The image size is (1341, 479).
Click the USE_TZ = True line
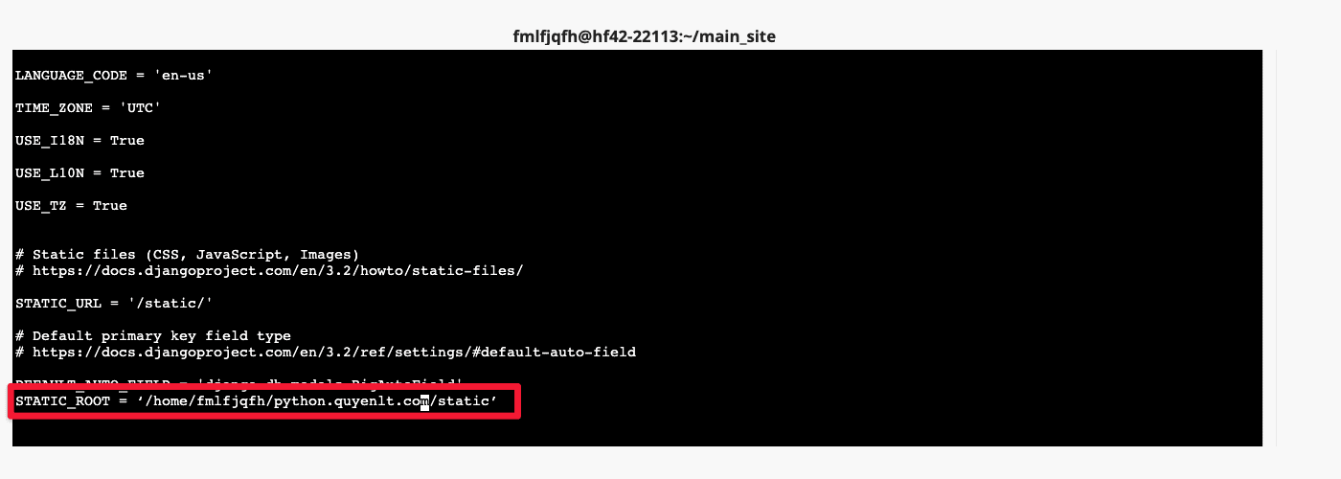pyautogui.click(x=71, y=205)
